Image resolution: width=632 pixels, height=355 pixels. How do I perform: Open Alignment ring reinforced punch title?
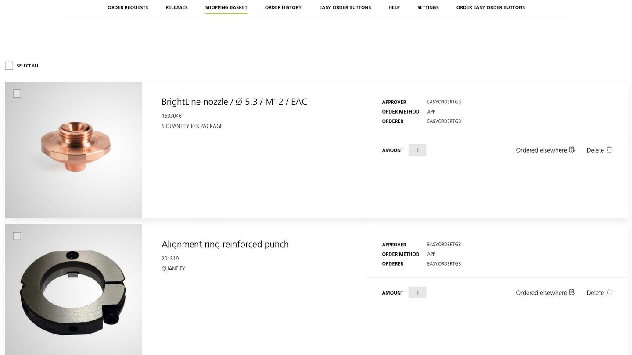(x=225, y=244)
